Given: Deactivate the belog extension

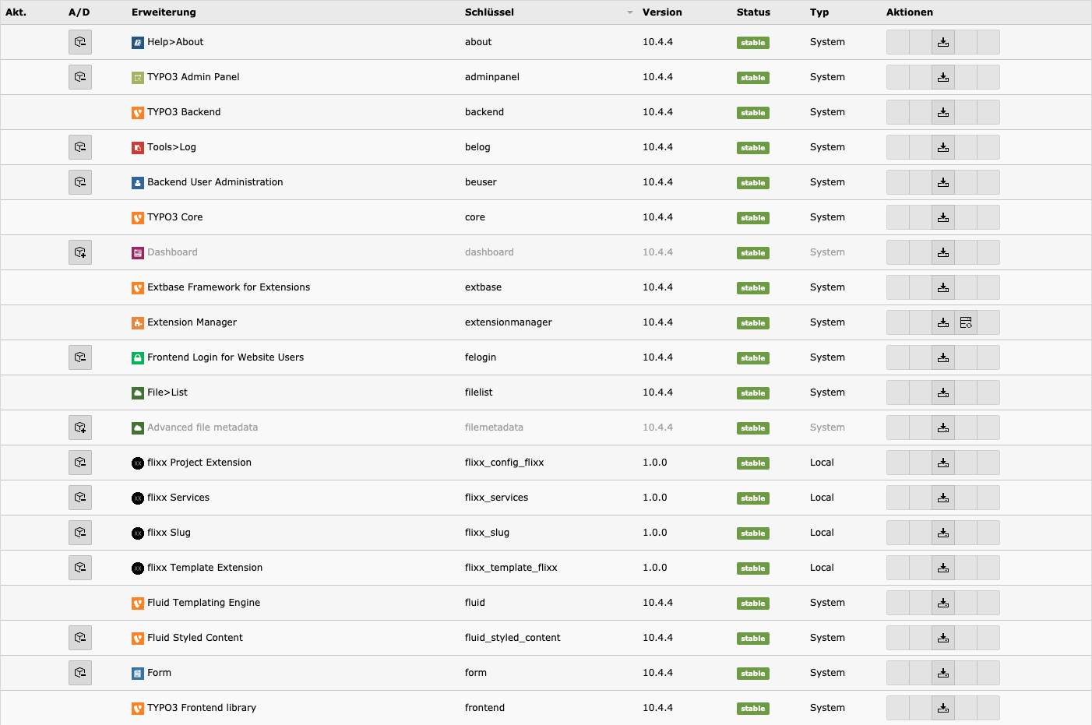Looking at the screenshot, I should (80, 147).
